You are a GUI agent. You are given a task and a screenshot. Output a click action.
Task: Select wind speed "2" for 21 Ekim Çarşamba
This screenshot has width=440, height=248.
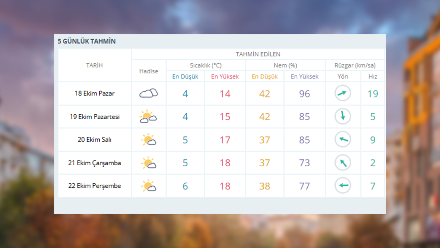[373, 163]
